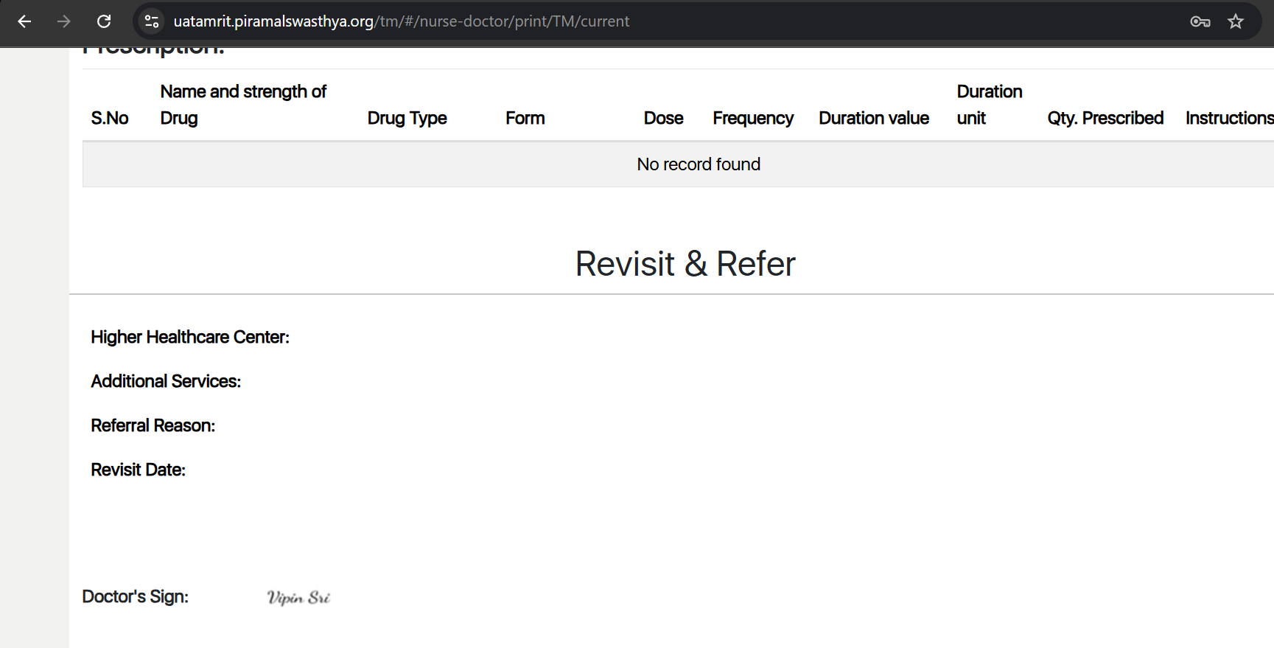Click the Qty. Prescribed column header
The height and width of the screenshot is (648, 1274).
(x=1105, y=118)
